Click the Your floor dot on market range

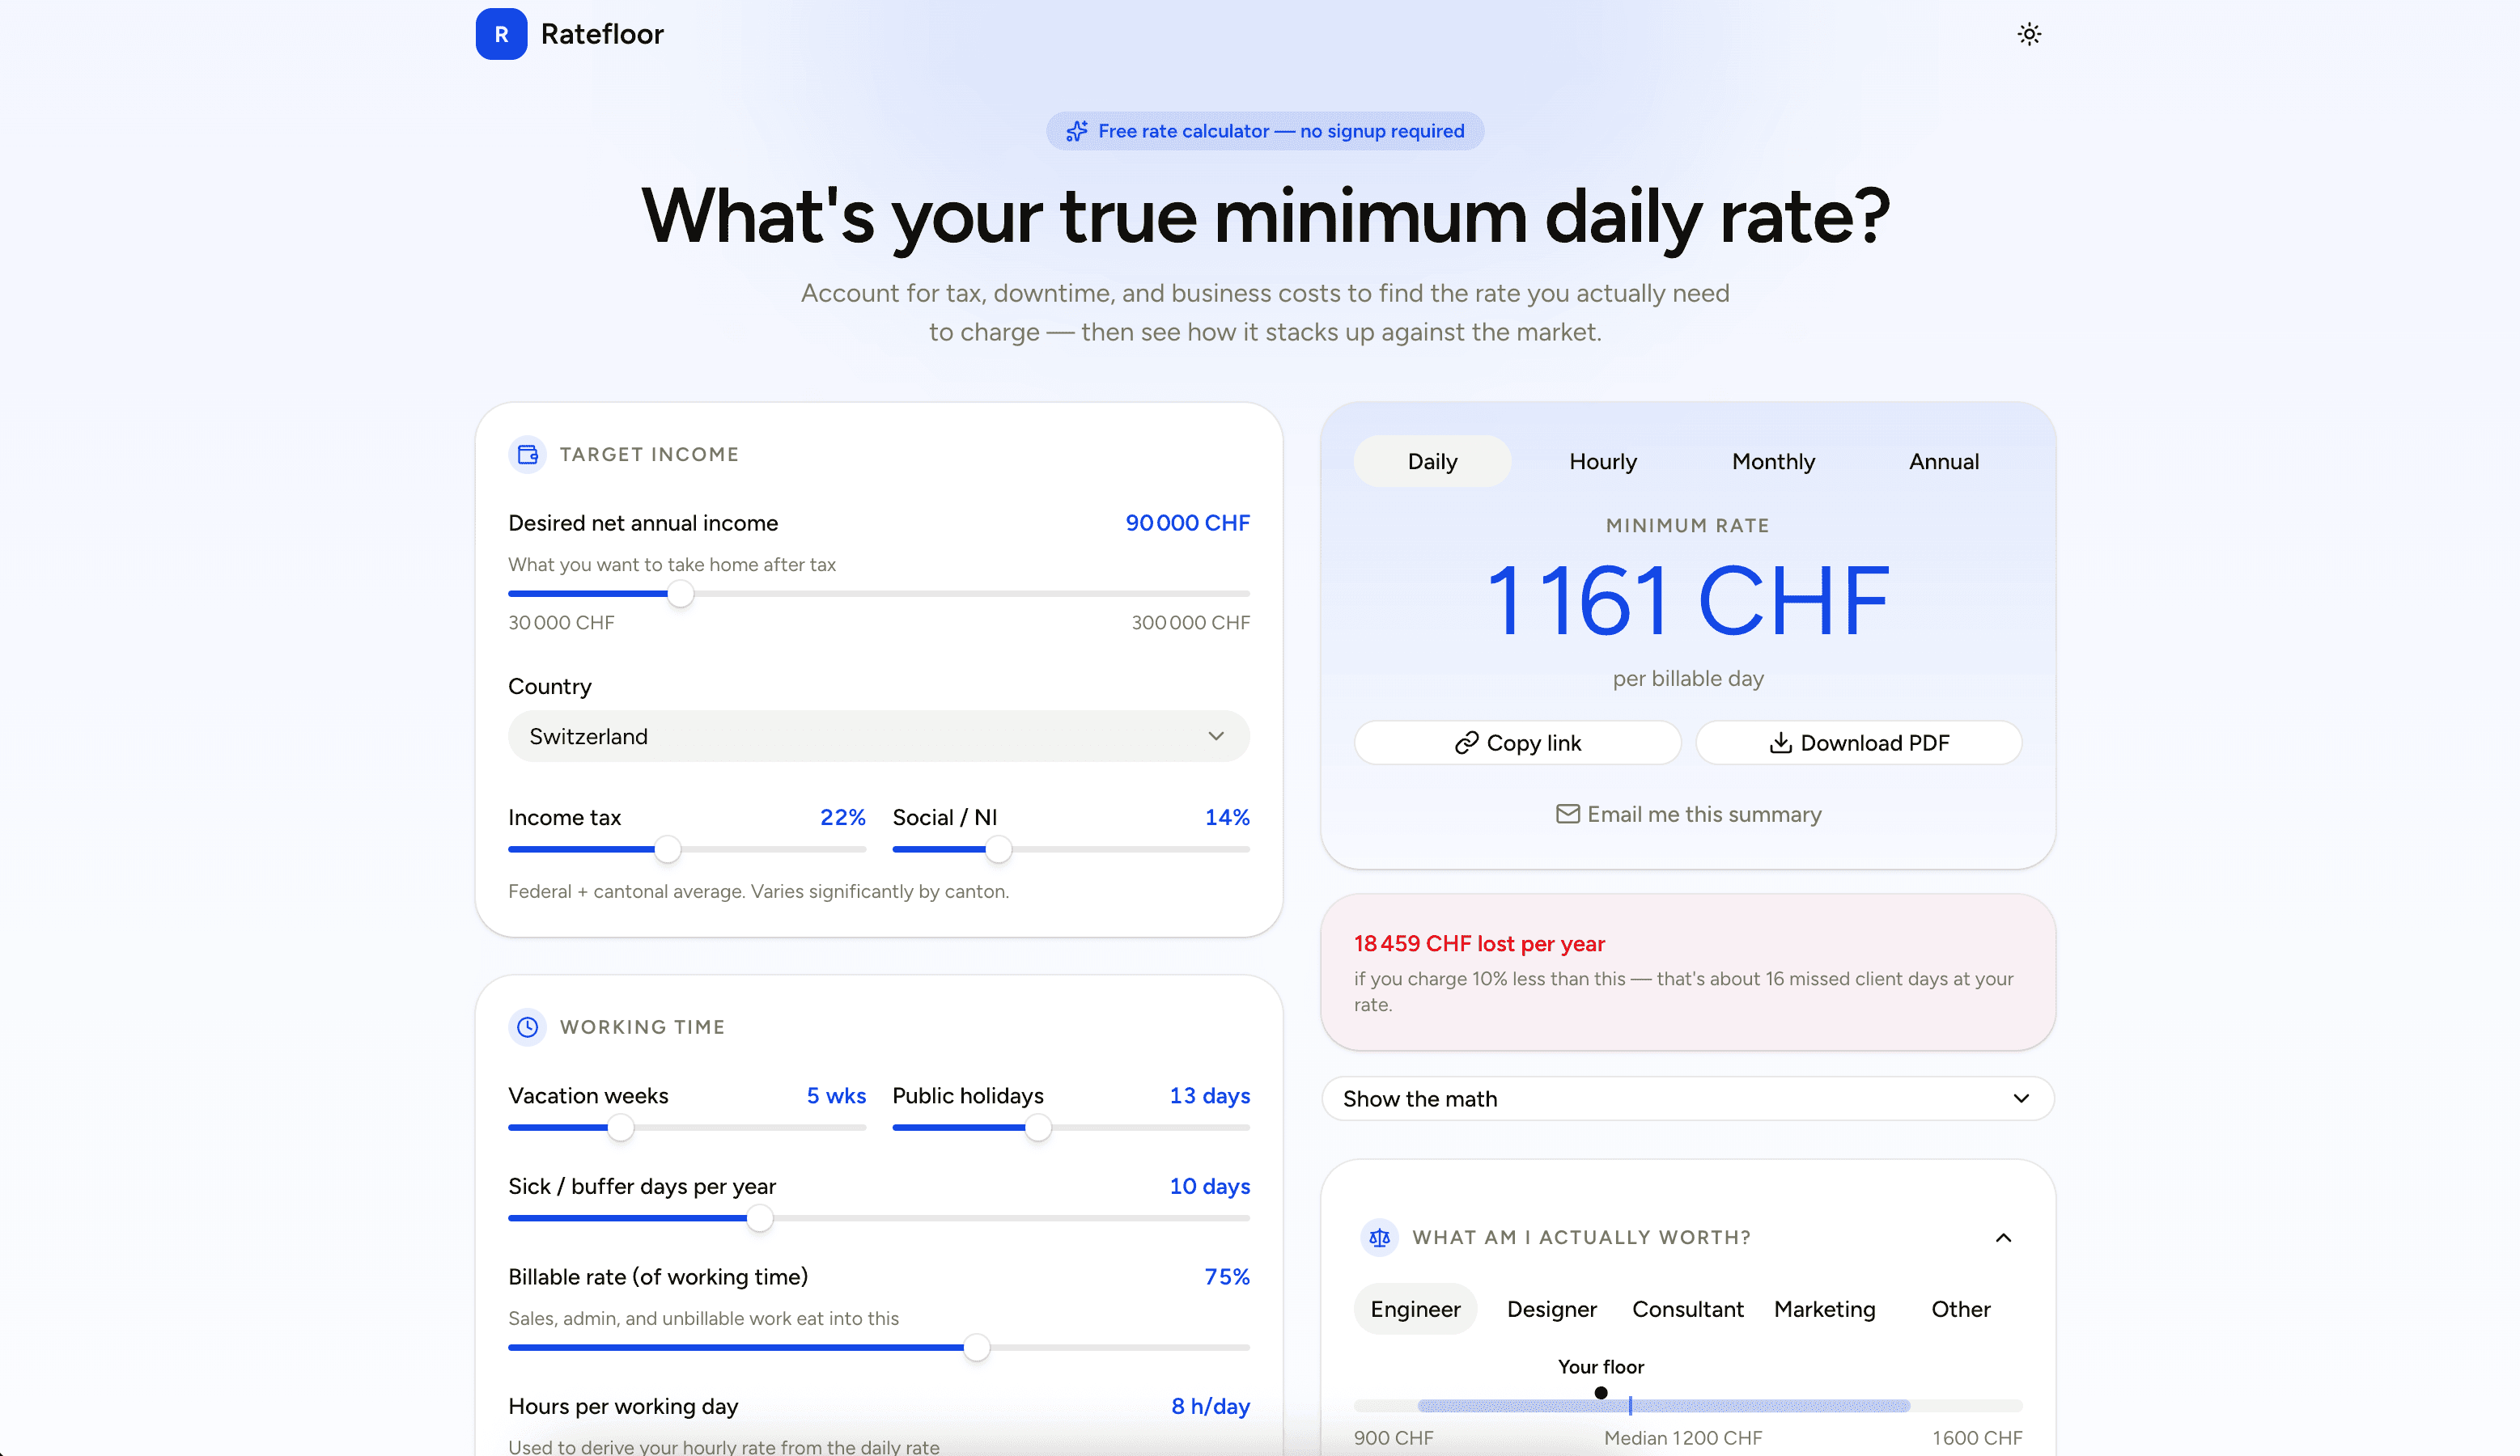[x=1601, y=1393]
